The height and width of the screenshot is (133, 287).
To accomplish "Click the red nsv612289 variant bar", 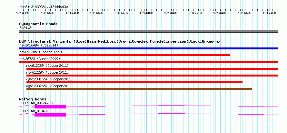I will [152, 69].
